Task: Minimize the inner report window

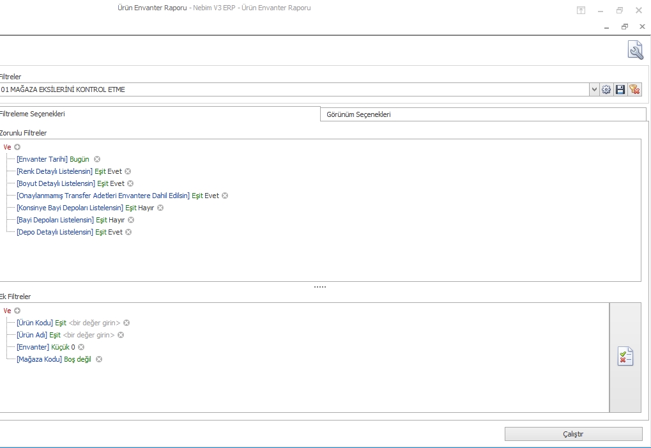Action: [x=606, y=27]
